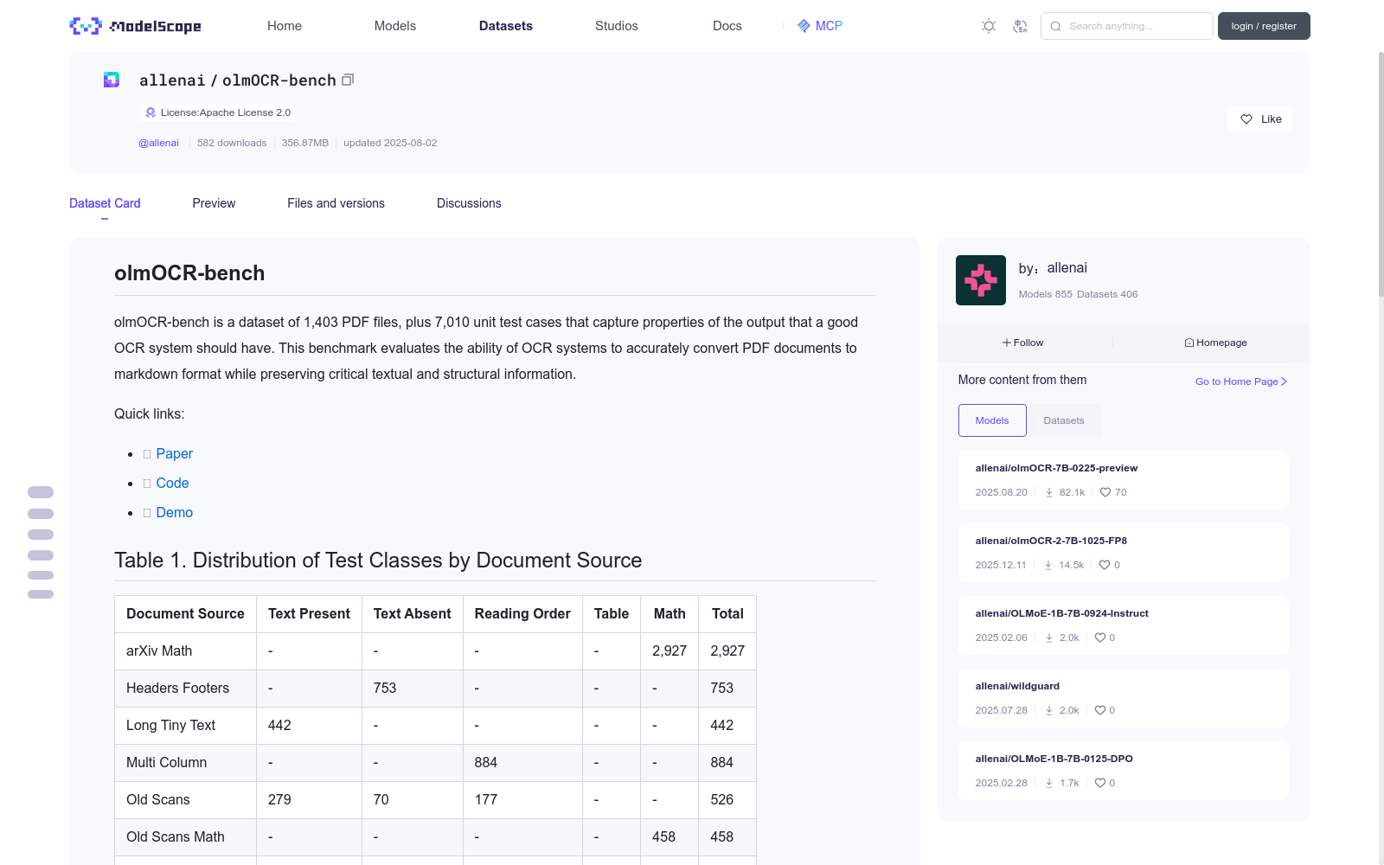
Task: Click heart icon on OLMoE-1B-7B-0924-Instruct card
Action: [x=1100, y=638]
